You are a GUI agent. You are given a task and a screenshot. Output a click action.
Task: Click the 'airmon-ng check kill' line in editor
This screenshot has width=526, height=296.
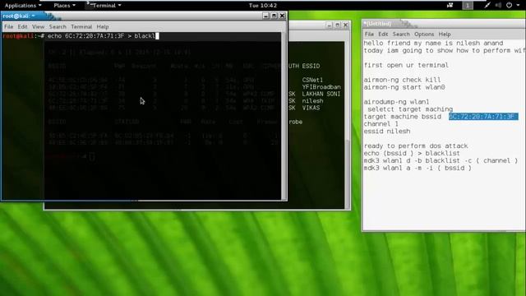click(x=402, y=80)
